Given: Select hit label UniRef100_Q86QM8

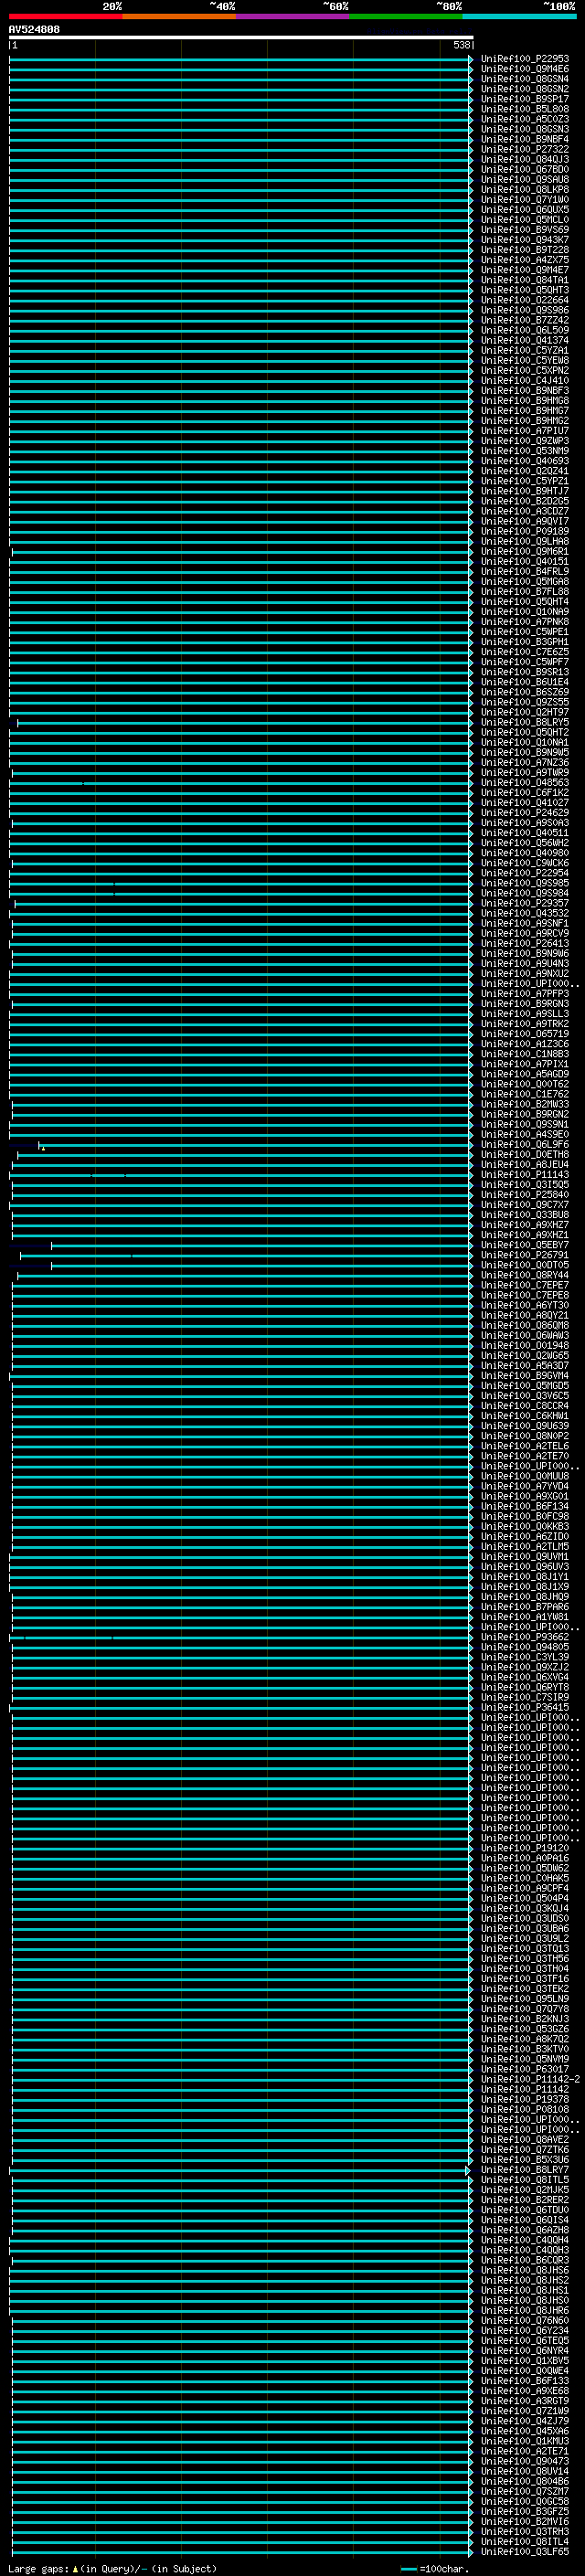Looking at the screenshot, I should point(524,1326).
